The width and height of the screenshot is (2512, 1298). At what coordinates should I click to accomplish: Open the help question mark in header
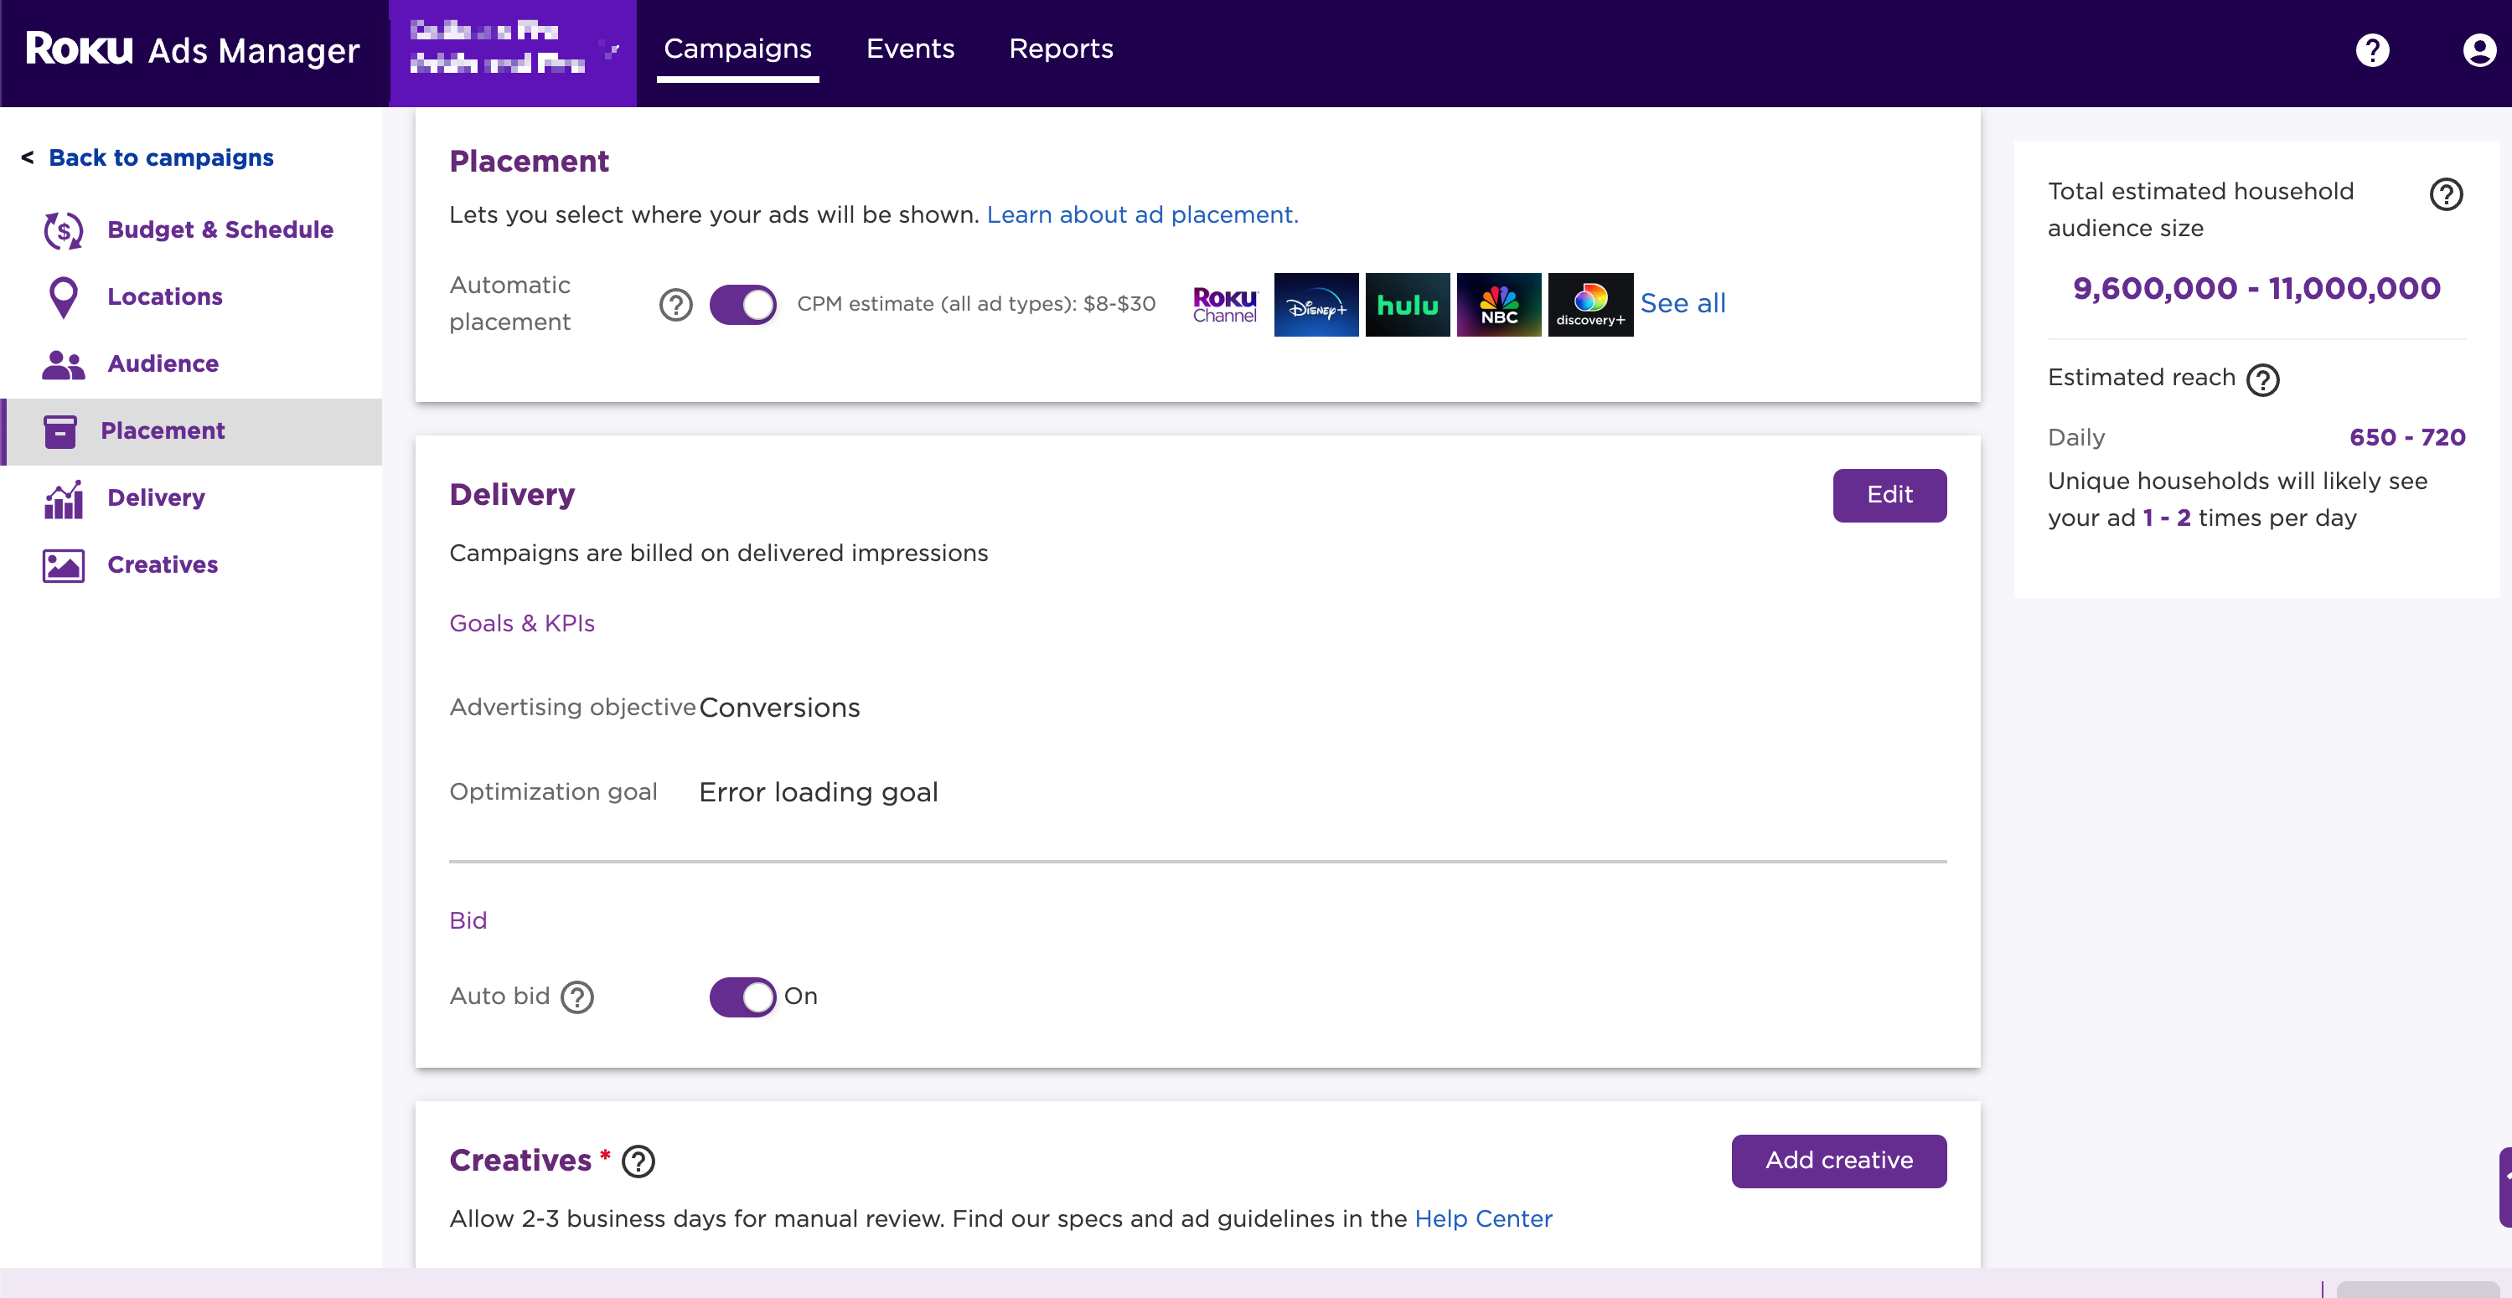pos(2371,49)
